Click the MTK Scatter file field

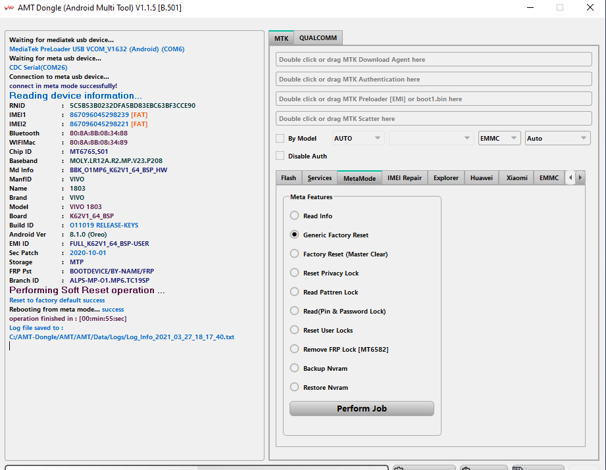pyautogui.click(x=434, y=119)
